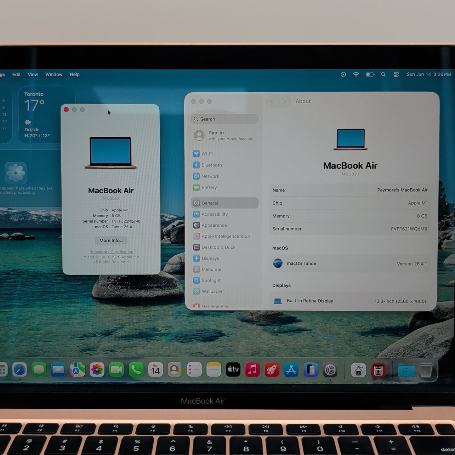Open Spotlight search from the menu bar

pyautogui.click(x=383, y=75)
